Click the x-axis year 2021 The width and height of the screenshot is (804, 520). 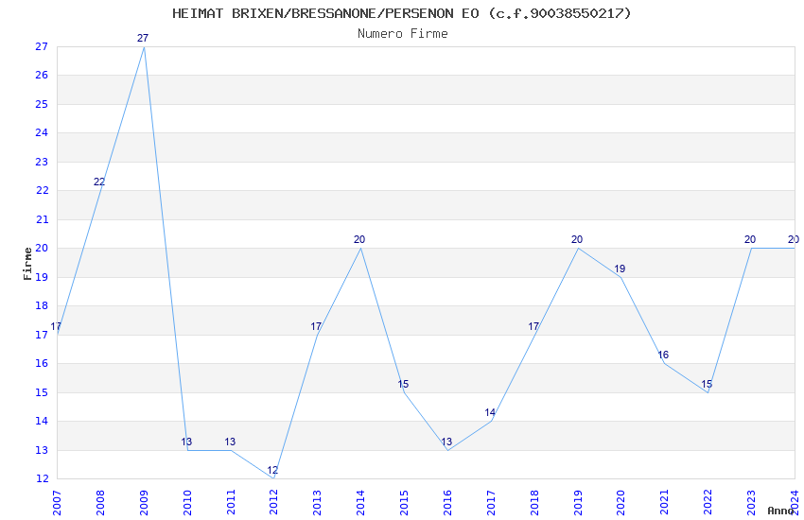coord(665,503)
